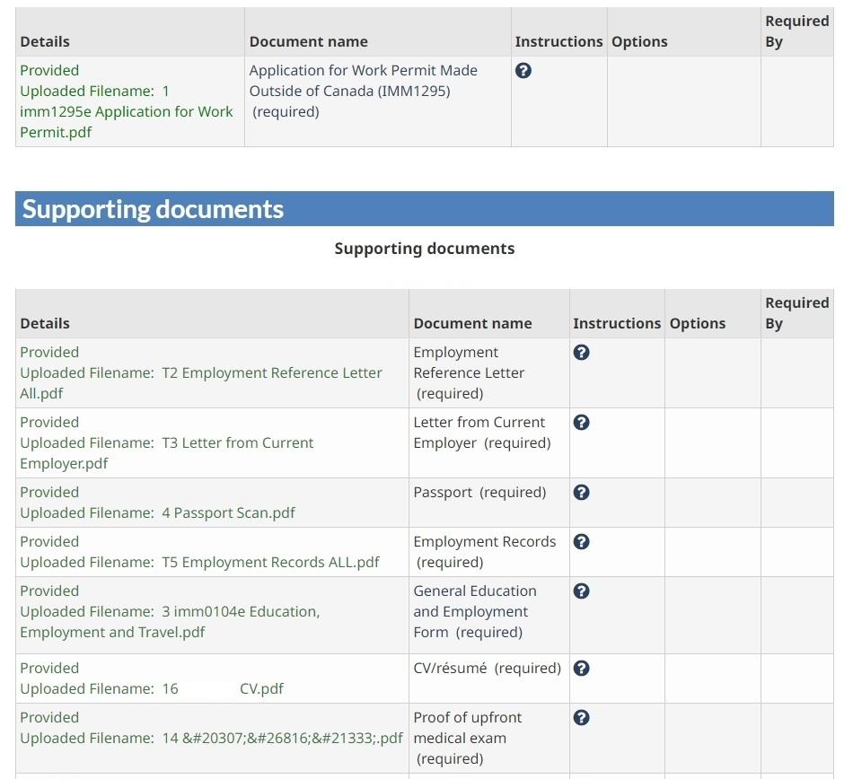This screenshot has height=779, width=853.
Task: Select 'Details' header in supporting documents table
Action: tap(45, 323)
